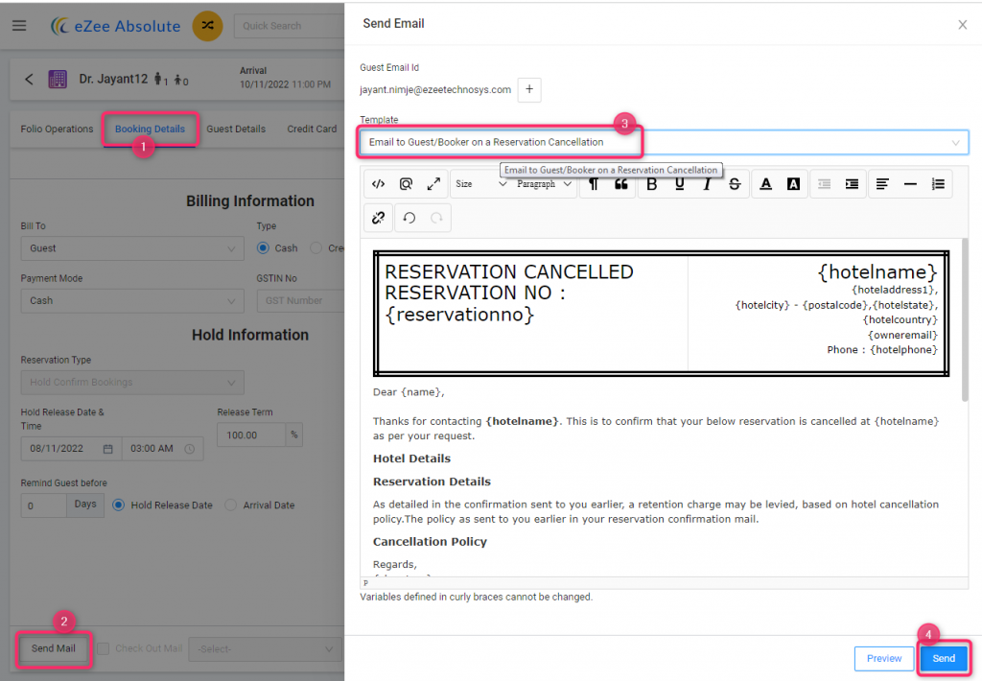
Task: Click the Remind Guest before days field
Action: tap(43, 505)
